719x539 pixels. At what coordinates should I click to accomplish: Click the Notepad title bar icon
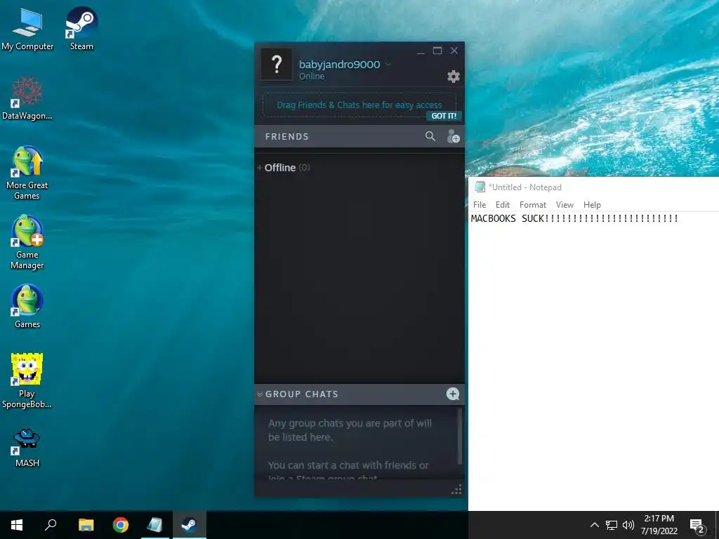(x=480, y=187)
